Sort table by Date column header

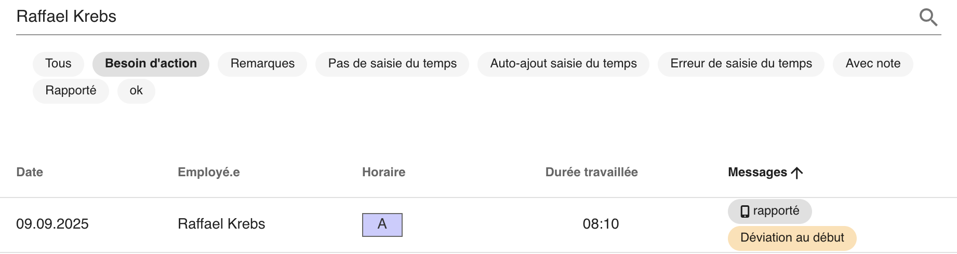pos(30,172)
